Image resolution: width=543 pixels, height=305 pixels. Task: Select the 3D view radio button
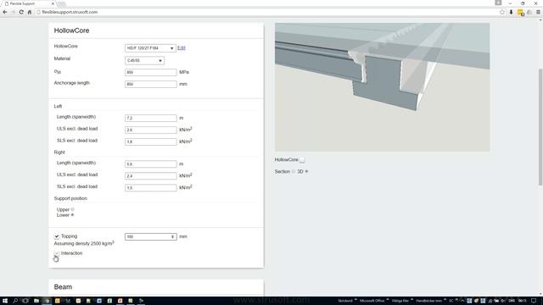pyautogui.click(x=306, y=171)
